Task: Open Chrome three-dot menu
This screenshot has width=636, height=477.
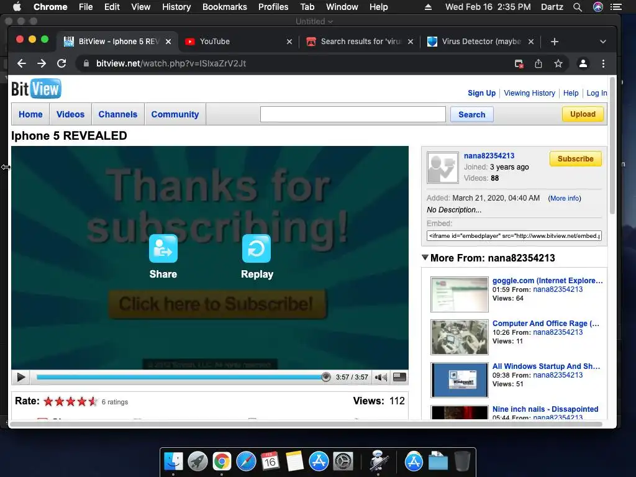Action: [603, 64]
